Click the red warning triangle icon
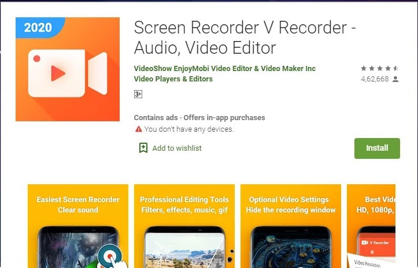The height and width of the screenshot is (268, 418). tap(139, 129)
